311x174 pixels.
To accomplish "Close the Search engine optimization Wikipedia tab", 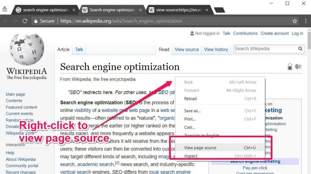I will click(x=140, y=10).
